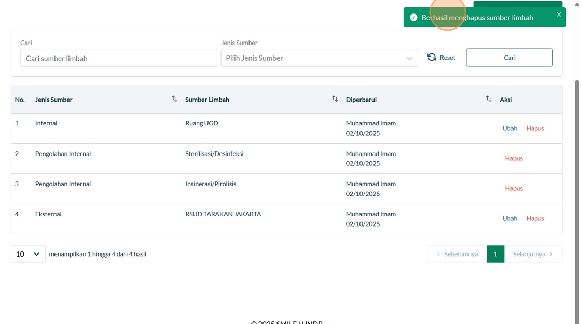Click the Reset refresh icon

pos(432,58)
